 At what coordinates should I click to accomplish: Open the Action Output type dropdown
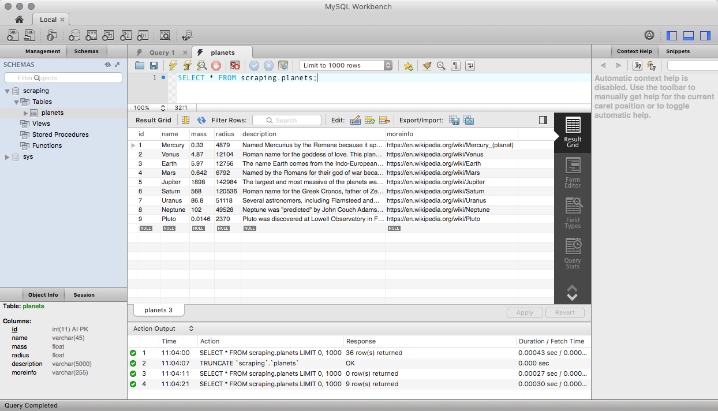point(191,328)
